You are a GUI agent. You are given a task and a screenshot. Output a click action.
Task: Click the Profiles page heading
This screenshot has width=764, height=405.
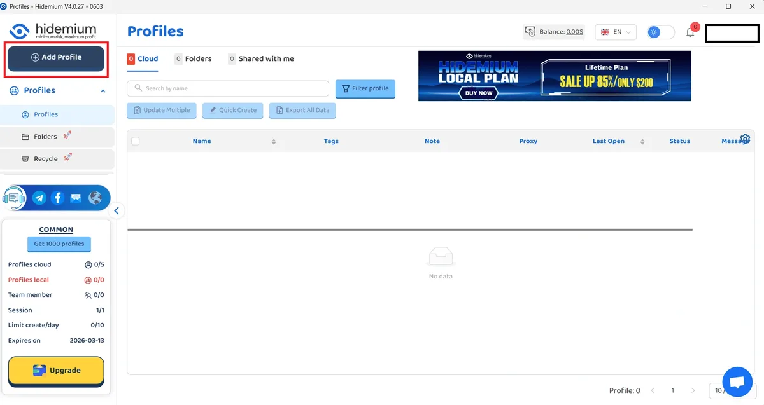pos(155,31)
